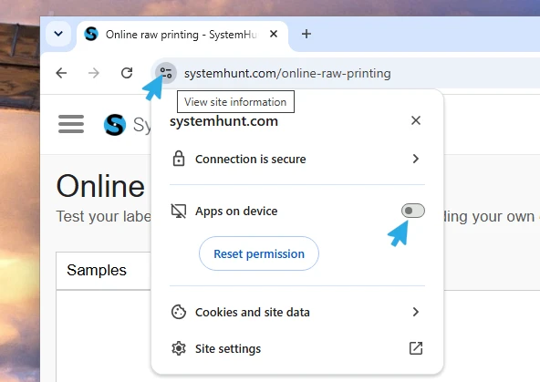Viewport: 540px width, 382px height.
Task: Click the address bar URL field
Action: point(287,73)
